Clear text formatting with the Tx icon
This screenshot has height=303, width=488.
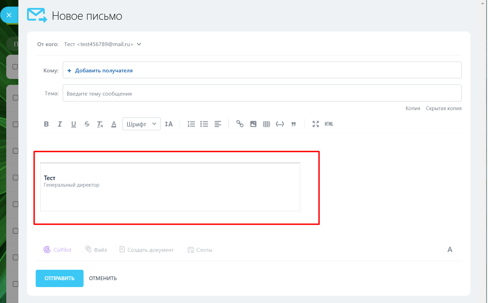(x=100, y=124)
